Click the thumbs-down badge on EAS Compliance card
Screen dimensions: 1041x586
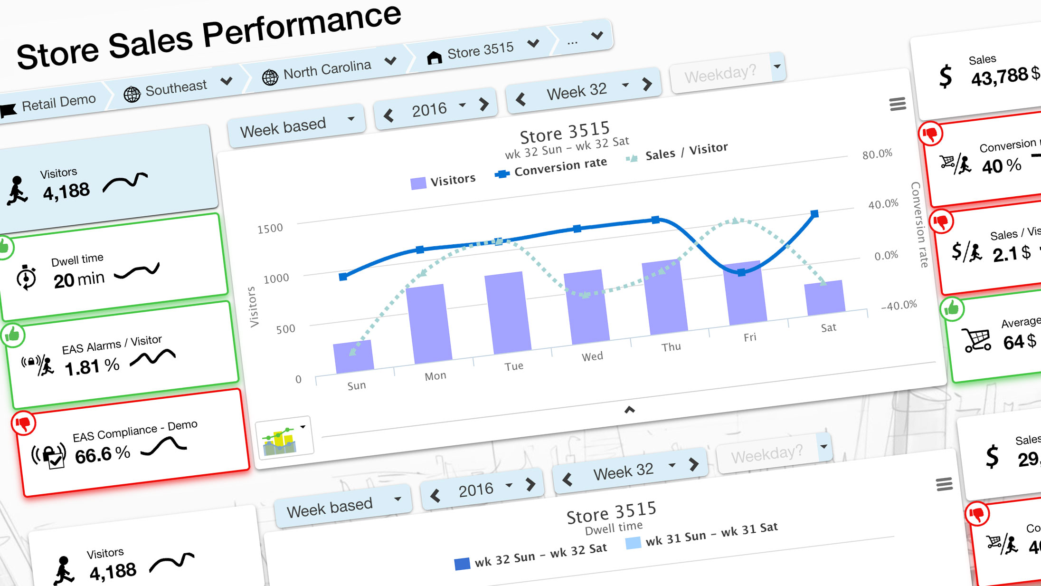click(24, 423)
